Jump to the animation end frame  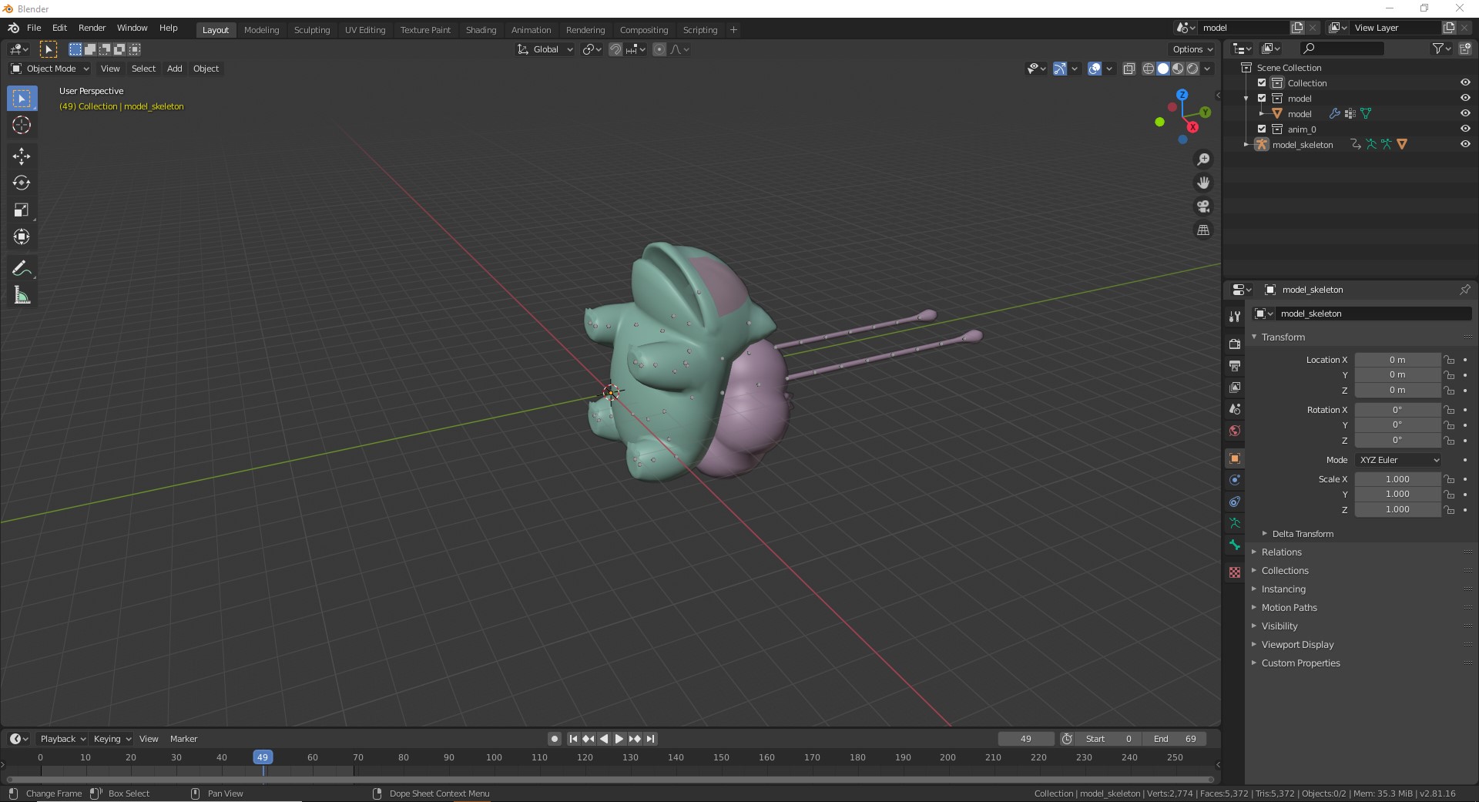(x=650, y=739)
